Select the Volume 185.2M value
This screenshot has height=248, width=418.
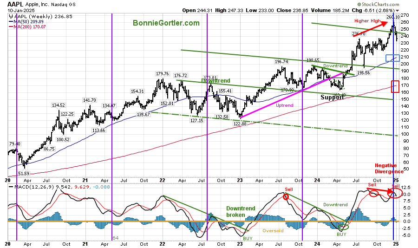click(x=330, y=10)
